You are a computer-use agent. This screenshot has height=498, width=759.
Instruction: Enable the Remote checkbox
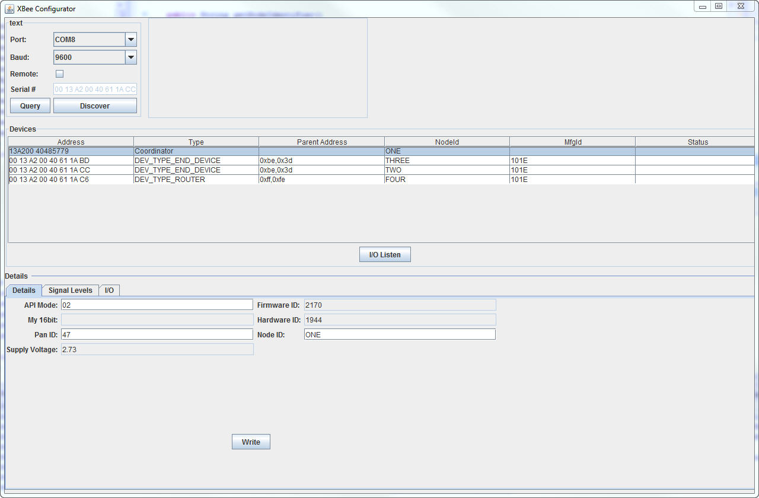click(59, 74)
